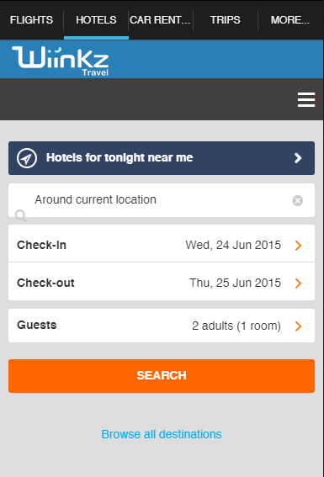Expand the Check-out date chevron
This screenshot has height=477, width=324.
tap(298, 284)
